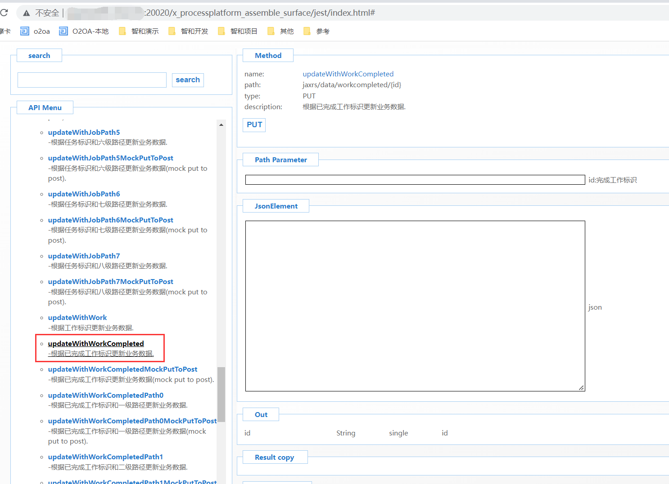Open the 参考 bookmark folder
669x484 pixels.
coord(316,31)
